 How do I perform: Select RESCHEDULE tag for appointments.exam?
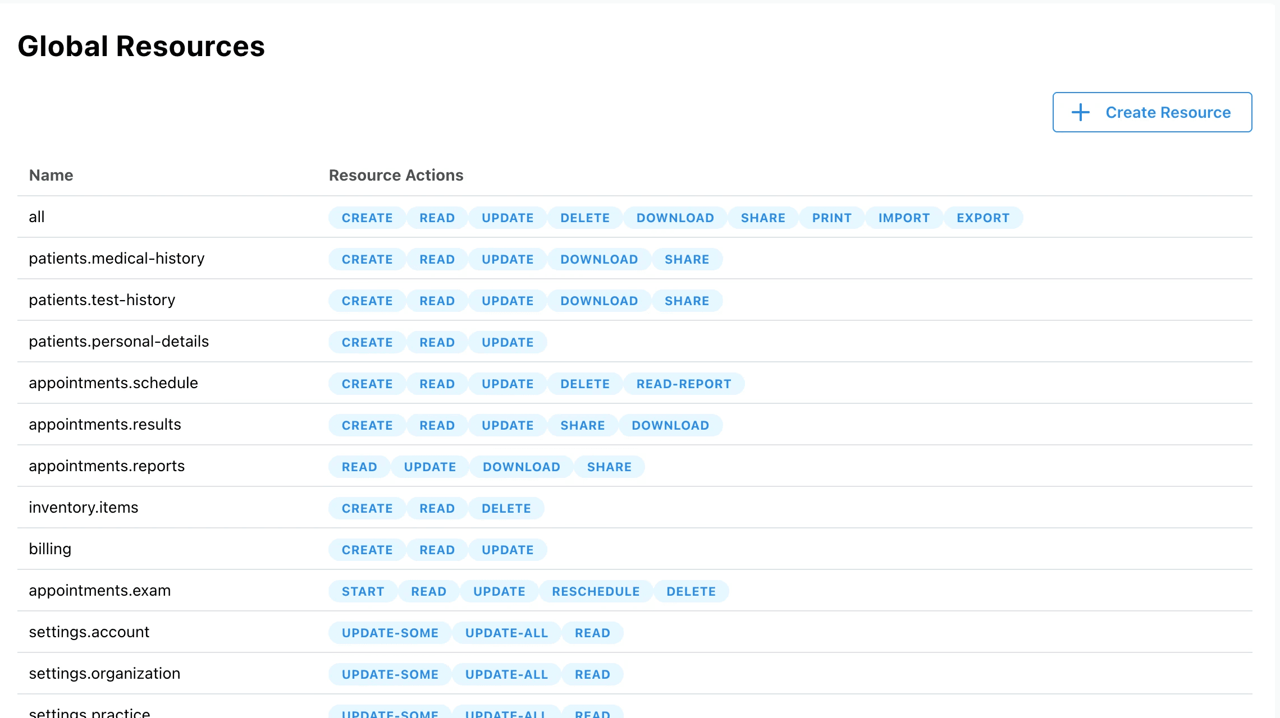click(x=596, y=591)
